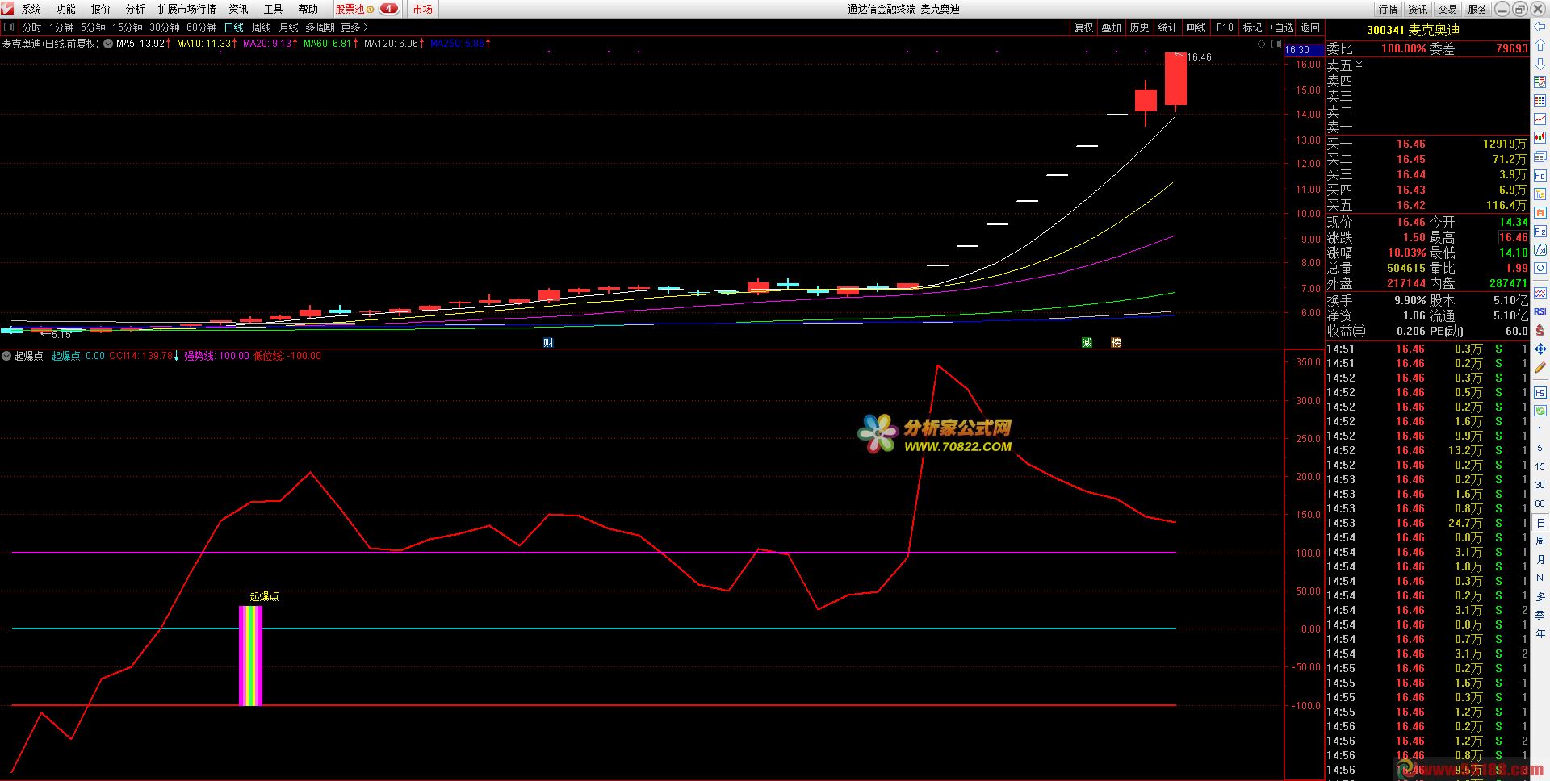The height and width of the screenshot is (781, 1550).
Task: Switch to 5分钟 period
Action: (x=93, y=27)
